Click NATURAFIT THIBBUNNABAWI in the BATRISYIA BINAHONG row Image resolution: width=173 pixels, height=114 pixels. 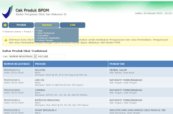126,100
